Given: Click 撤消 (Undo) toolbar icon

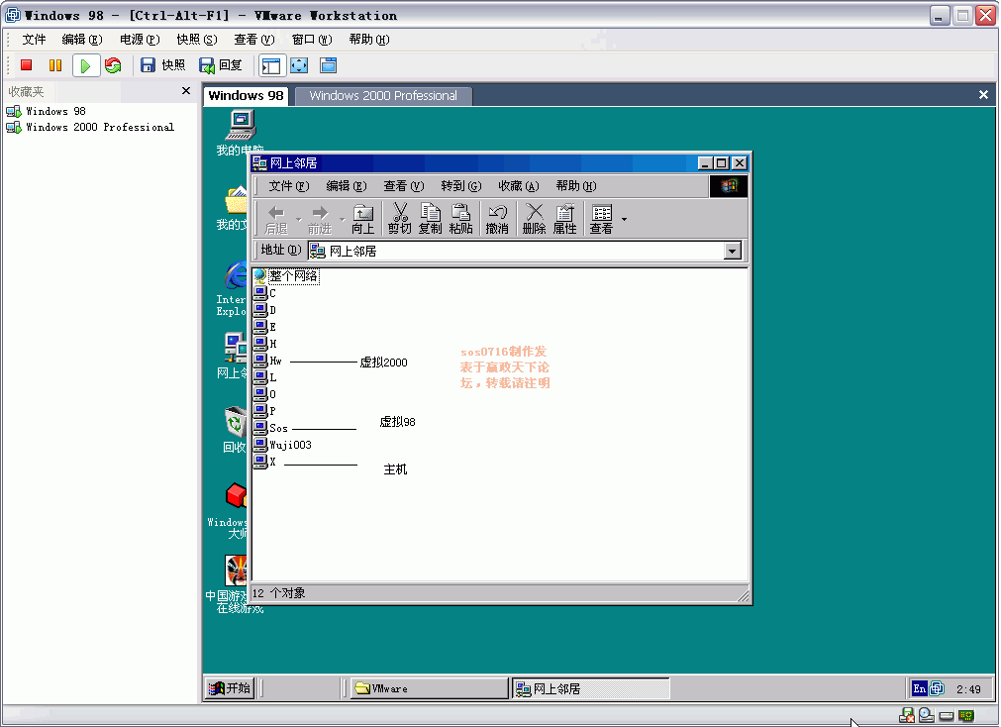Looking at the screenshot, I should click(497, 219).
